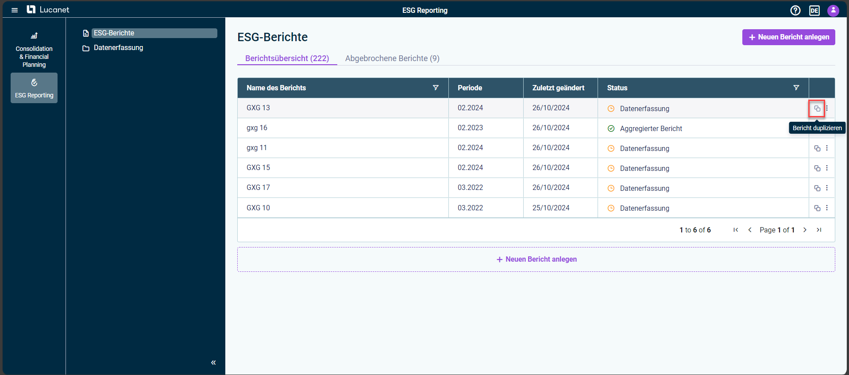The width and height of the screenshot is (849, 375).
Task: Click the Datenerfassung status of GXG 13
Action: [x=644, y=108]
